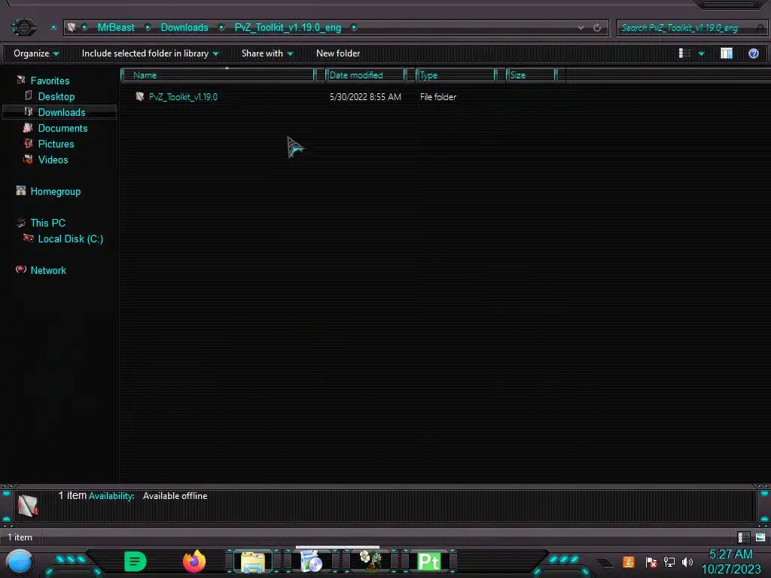Launch Firefox from the taskbar
Viewport: 771px width, 578px height.
click(x=194, y=561)
